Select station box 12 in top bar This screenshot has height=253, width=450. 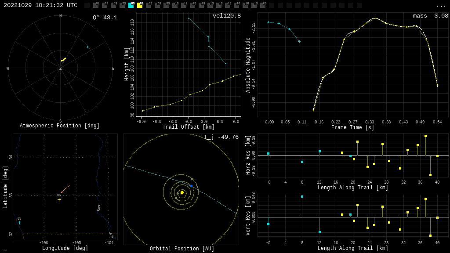click(192, 5)
